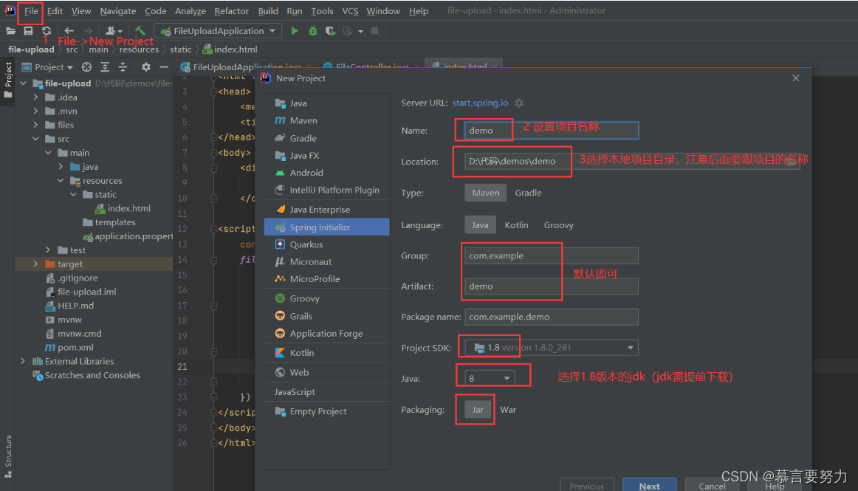
Task: Open the Refactor menu
Action: [231, 11]
